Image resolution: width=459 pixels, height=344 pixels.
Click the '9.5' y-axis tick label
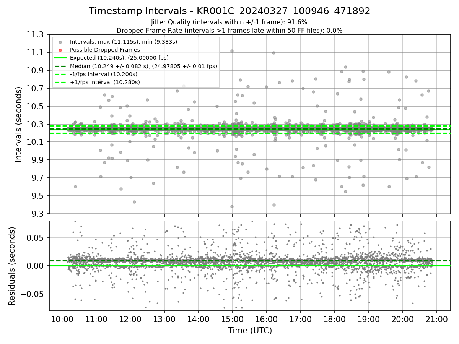tap(37, 196)
